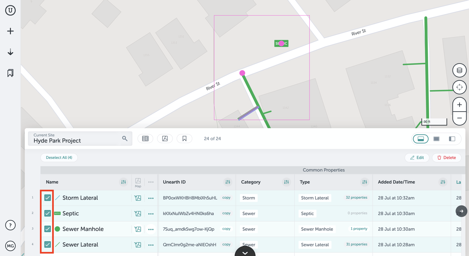This screenshot has width=469, height=256.
Task: Click the locate crosshair icon on map
Action: pyautogui.click(x=459, y=87)
